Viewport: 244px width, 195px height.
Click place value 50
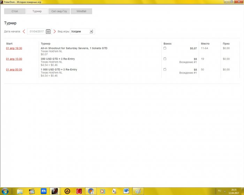203,70
